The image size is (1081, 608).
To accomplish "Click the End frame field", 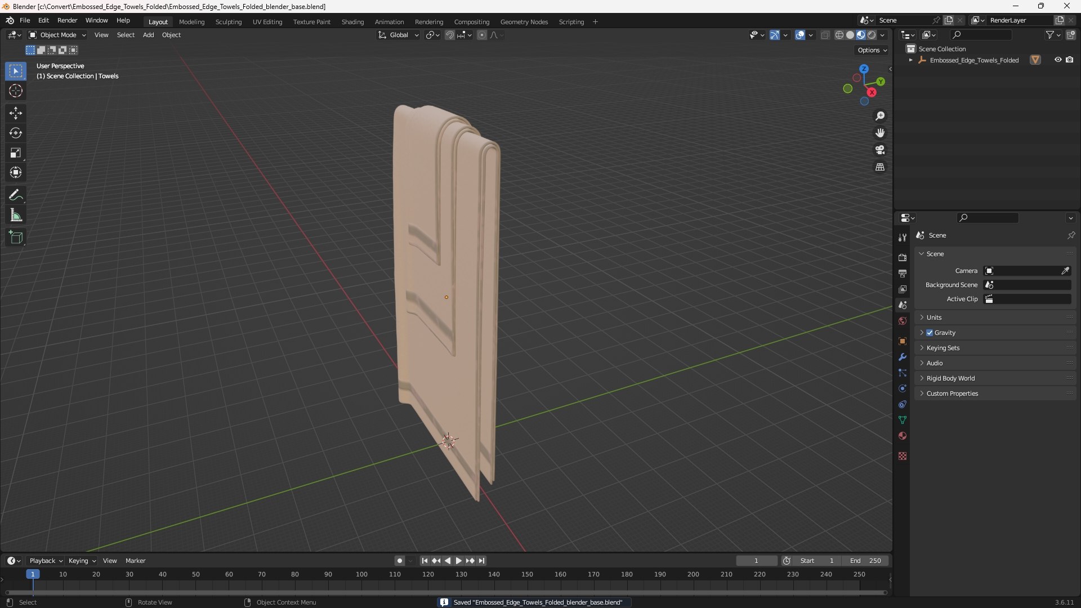I will [865, 561].
